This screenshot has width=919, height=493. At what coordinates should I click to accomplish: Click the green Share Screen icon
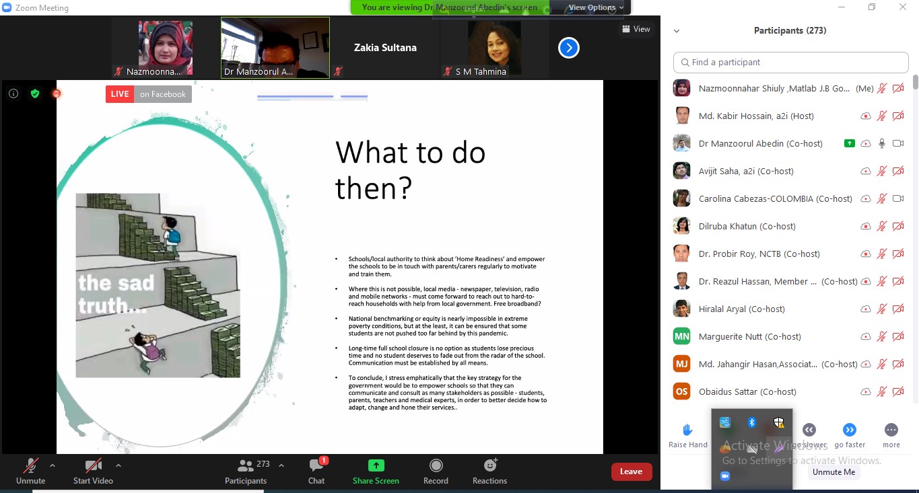[x=376, y=465]
